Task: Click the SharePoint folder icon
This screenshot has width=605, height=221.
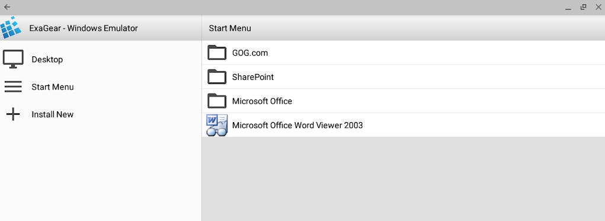Action: pyautogui.click(x=217, y=77)
